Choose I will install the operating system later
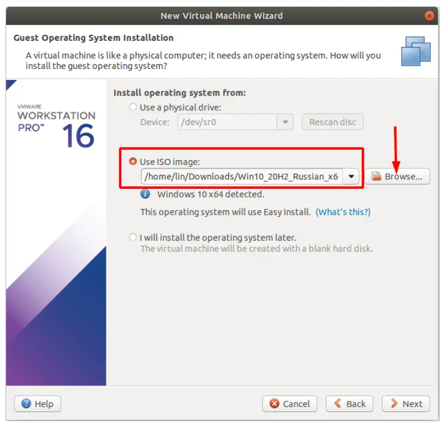The width and height of the screenshot is (442, 425). coord(133,237)
